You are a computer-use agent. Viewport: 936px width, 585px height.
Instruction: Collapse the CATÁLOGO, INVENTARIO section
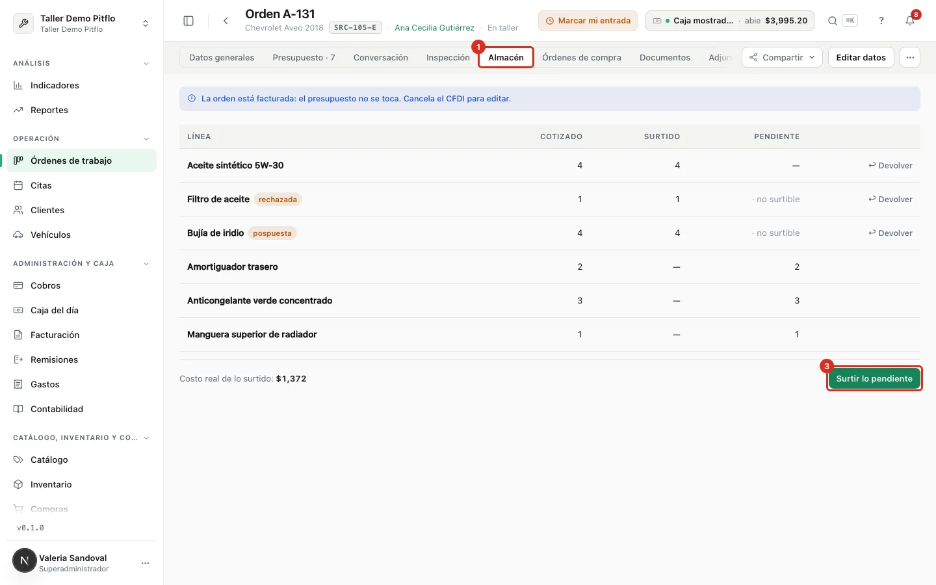[x=146, y=438]
